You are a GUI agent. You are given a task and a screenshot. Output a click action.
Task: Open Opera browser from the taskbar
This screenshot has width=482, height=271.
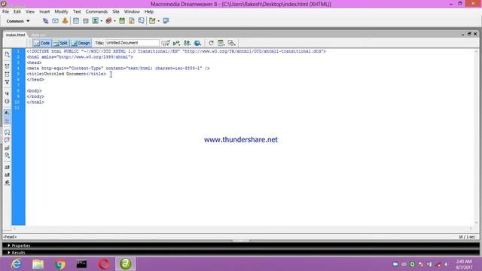(x=104, y=264)
